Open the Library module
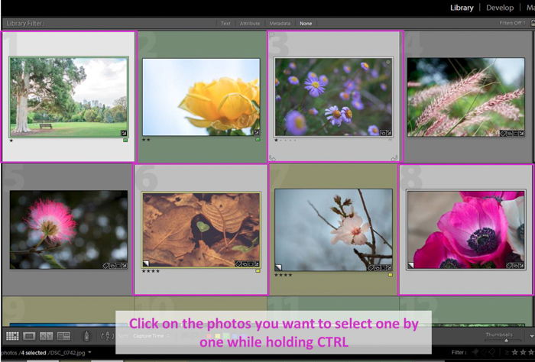This screenshot has height=362, width=535. 461,8
